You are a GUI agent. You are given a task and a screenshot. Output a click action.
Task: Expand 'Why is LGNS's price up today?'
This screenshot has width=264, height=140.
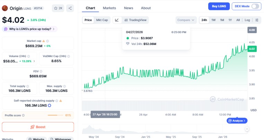click(x=30, y=29)
